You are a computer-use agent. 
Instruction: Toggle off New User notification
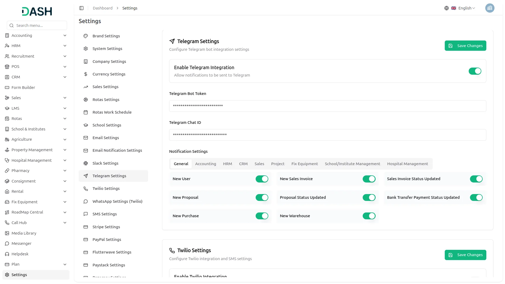pyautogui.click(x=262, y=179)
